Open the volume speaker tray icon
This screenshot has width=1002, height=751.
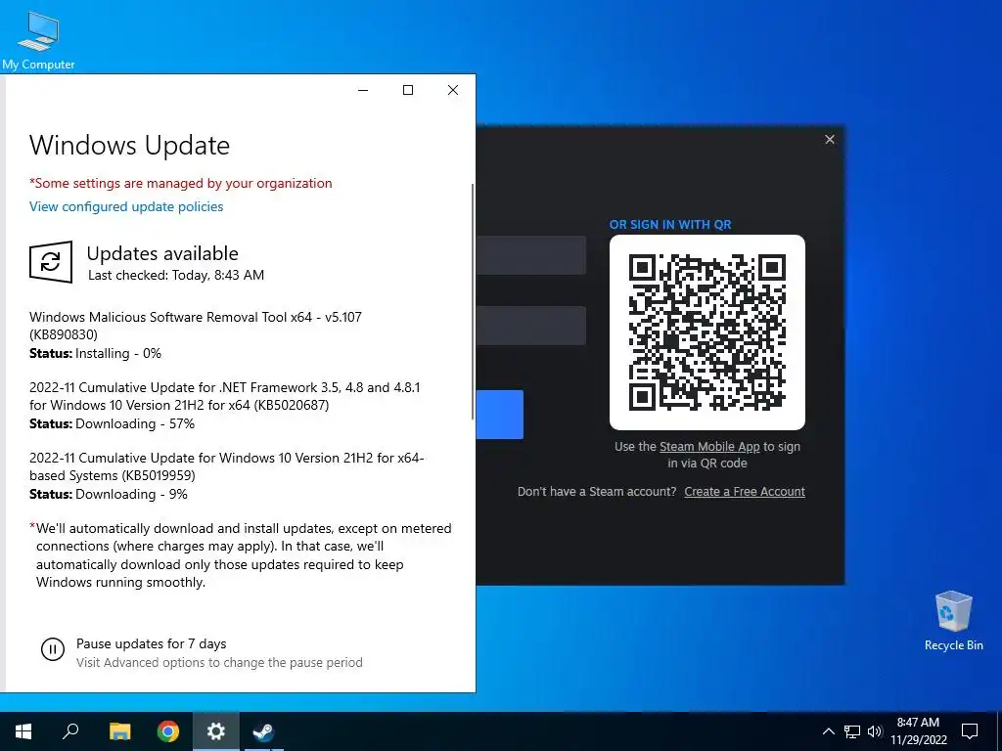pos(875,731)
